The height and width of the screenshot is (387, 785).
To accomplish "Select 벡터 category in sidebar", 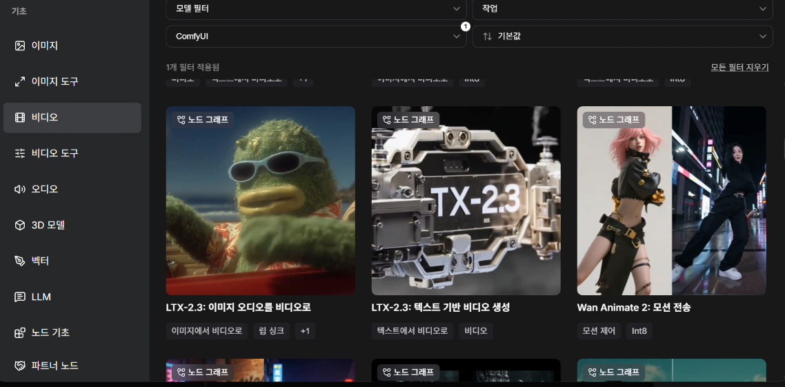I will [72, 261].
